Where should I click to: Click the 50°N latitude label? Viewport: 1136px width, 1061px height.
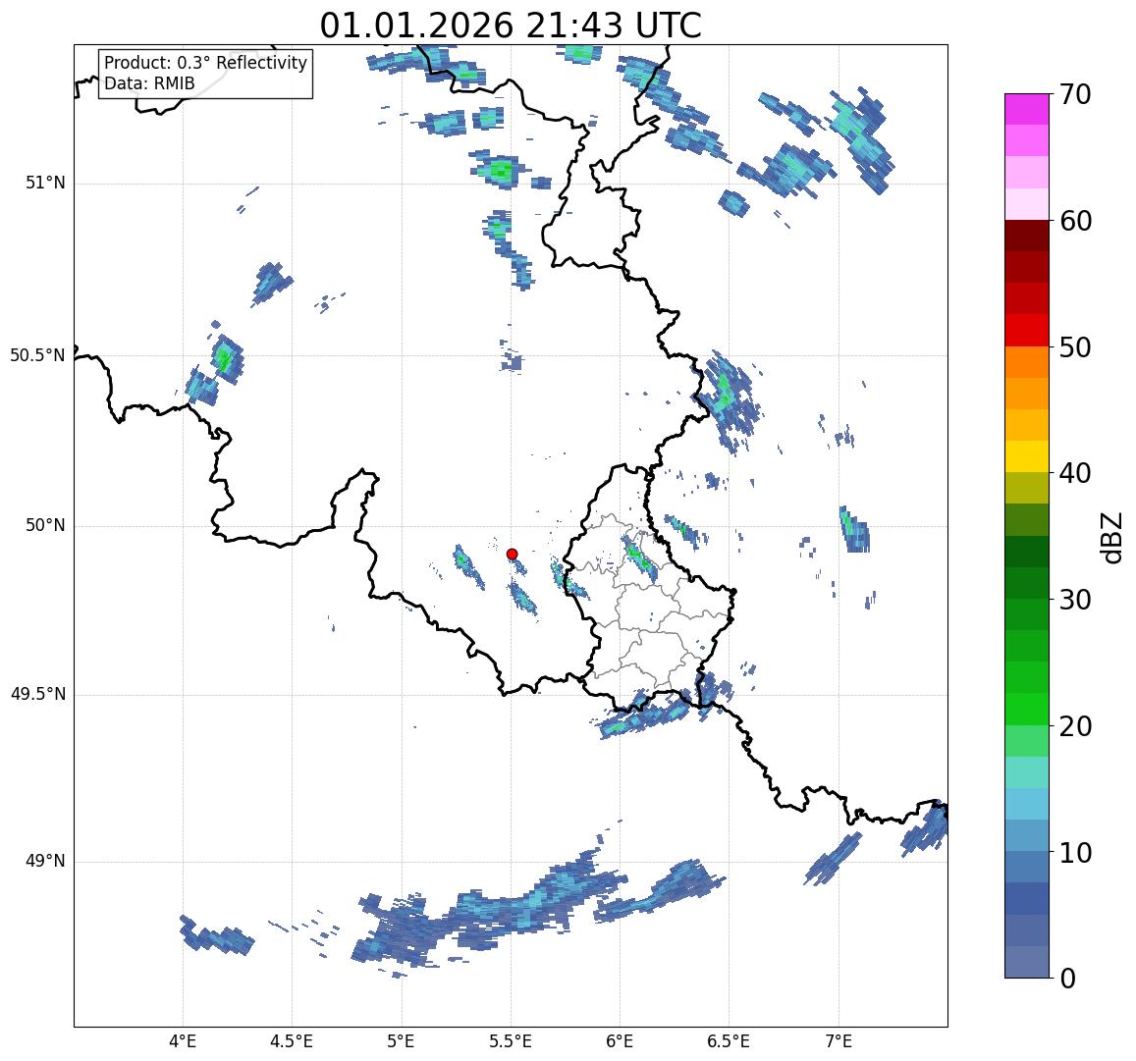point(45,525)
